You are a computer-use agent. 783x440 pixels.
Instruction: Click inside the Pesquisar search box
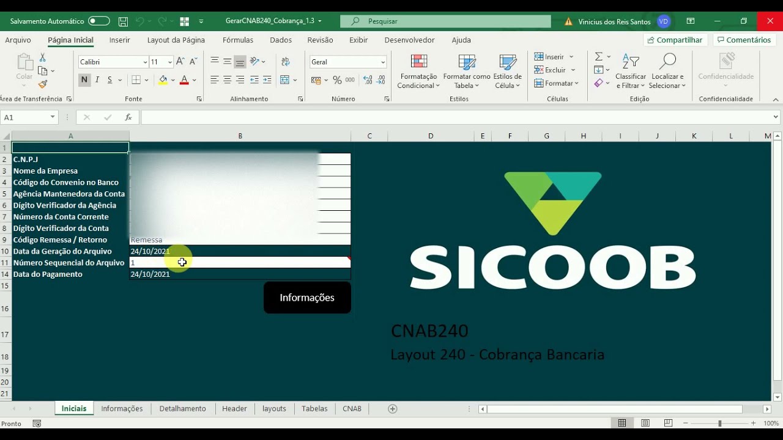click(445, 21)
